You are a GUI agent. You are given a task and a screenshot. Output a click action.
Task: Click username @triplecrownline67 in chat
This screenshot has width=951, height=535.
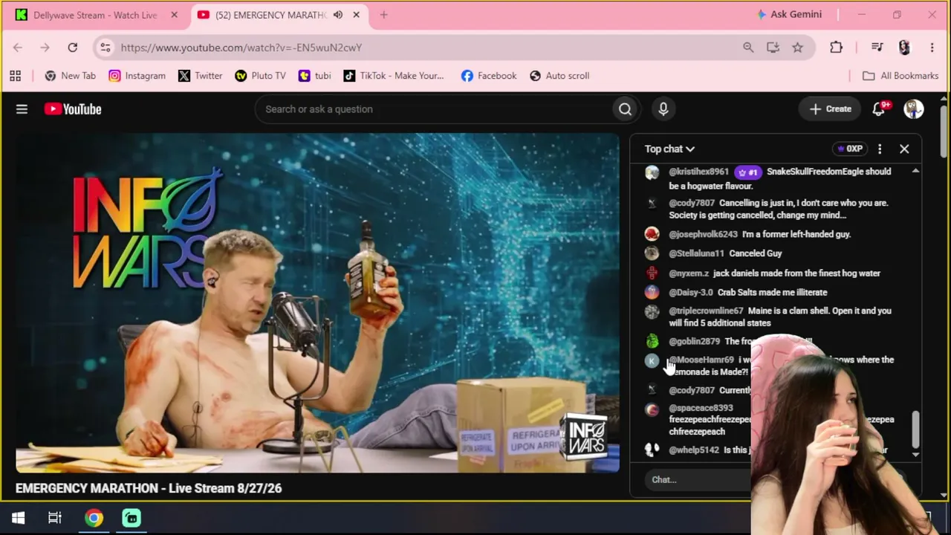click(706, 311)
